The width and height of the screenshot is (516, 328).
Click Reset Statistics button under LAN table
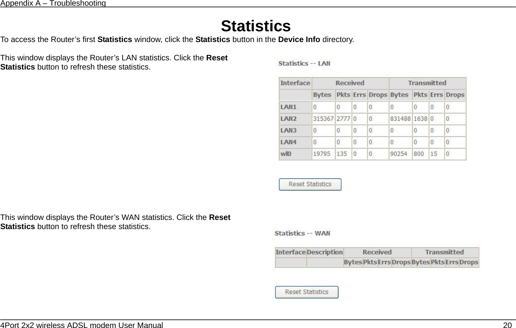(x=310, y=185)
